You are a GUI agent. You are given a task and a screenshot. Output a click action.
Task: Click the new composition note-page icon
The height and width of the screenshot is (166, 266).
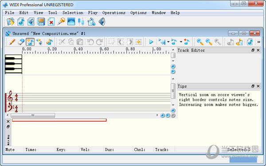coord(21,22)
